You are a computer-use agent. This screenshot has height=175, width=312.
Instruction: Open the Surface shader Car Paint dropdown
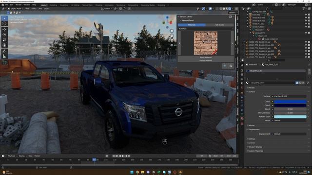(x=289, y=96)
